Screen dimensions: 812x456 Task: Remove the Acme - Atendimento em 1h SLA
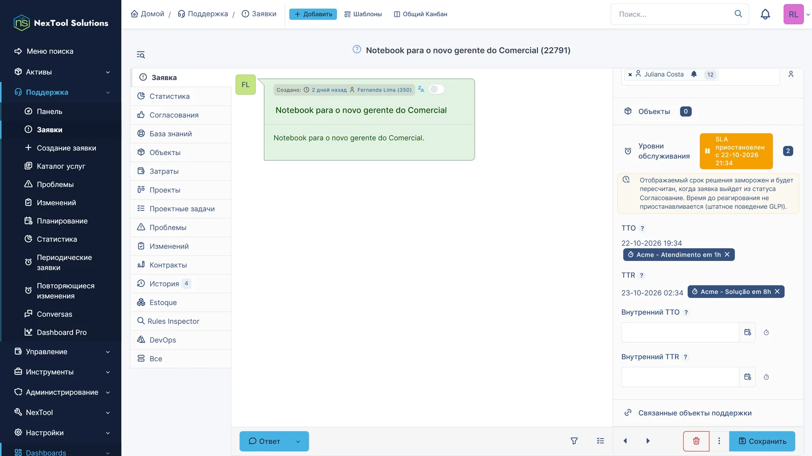[x=727, y=254]
